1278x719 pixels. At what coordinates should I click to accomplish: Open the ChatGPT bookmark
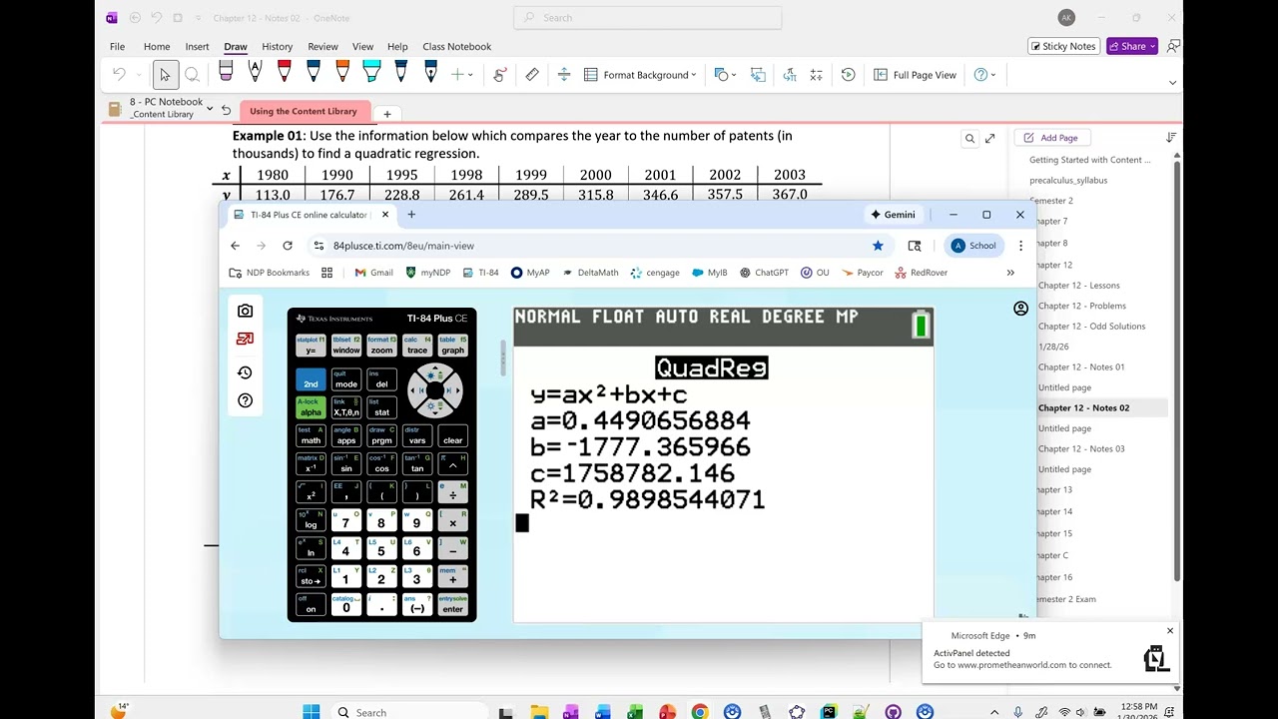pyautogui.click(x=764, y=273)
